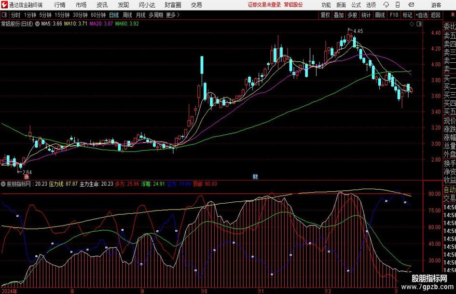Click the 证券交易未登录 login link
Viewport: 456px width, 294px height.
click(x=264, y=5)
